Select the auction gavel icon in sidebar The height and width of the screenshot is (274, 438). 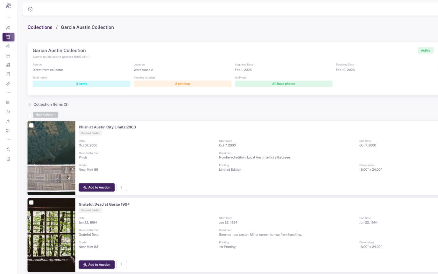tap(8, 46)
